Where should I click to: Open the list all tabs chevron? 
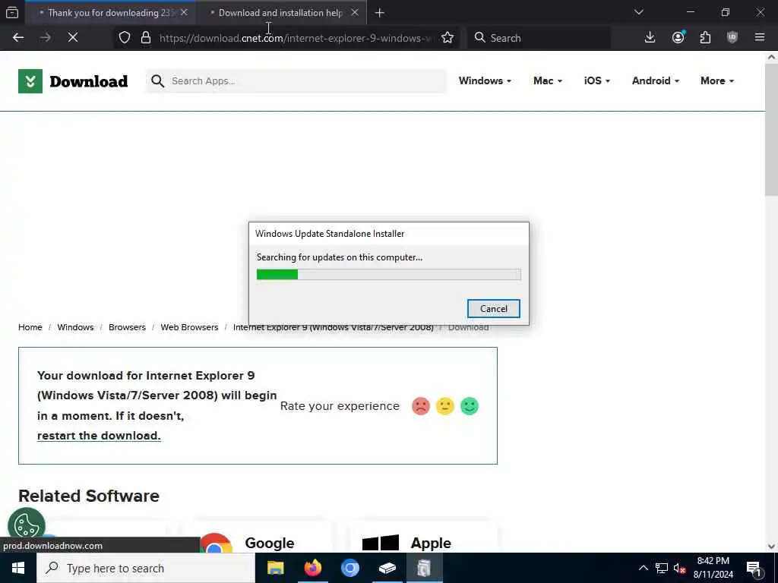click(x=638, y=12)
